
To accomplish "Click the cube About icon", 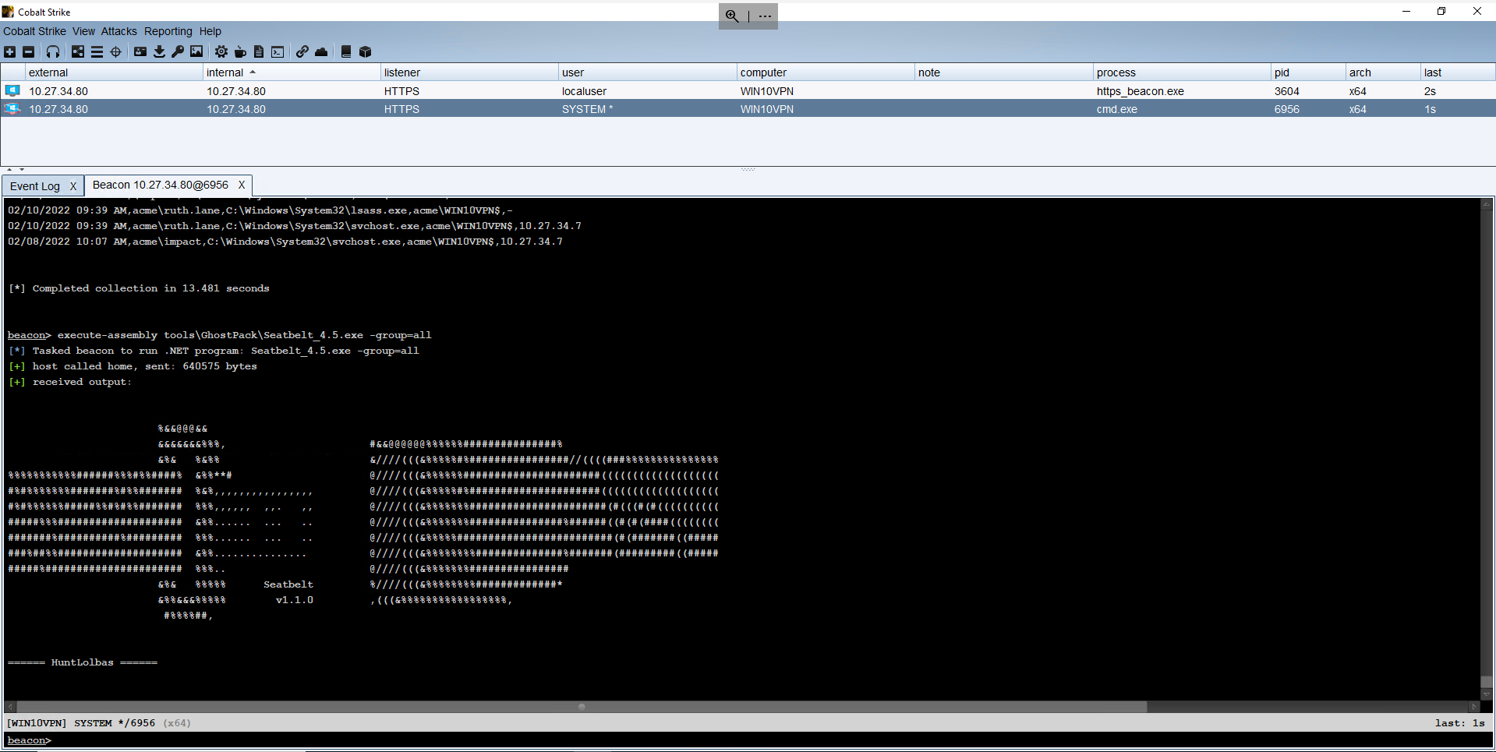I will coord(365,51).
